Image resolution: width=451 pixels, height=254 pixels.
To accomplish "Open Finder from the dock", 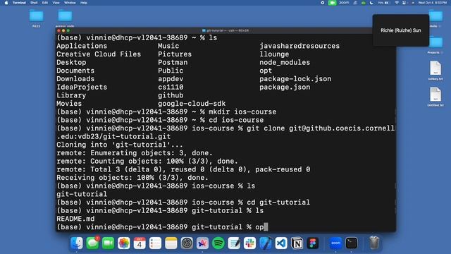I will click(77, 243).
